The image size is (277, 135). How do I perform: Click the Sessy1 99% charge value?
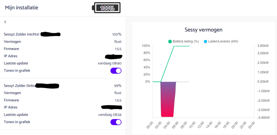tap(118, 86)
